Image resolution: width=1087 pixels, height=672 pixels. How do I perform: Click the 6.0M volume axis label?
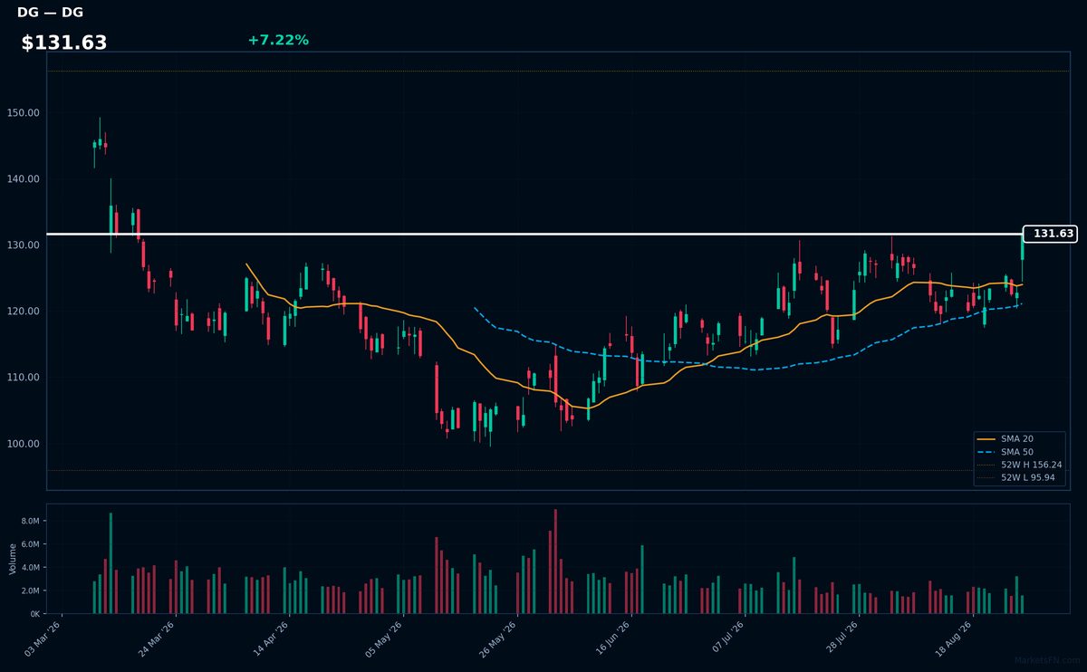30,544
